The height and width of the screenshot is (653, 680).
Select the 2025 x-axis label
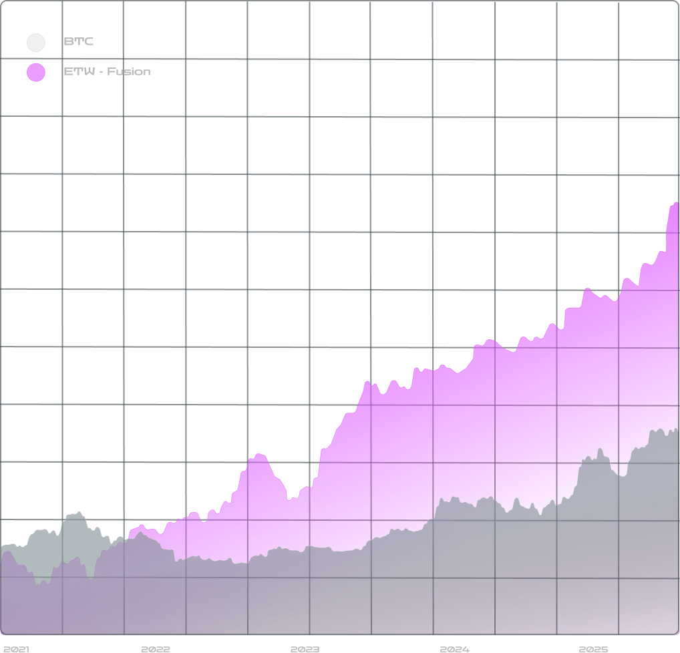[x=593, y=648]
